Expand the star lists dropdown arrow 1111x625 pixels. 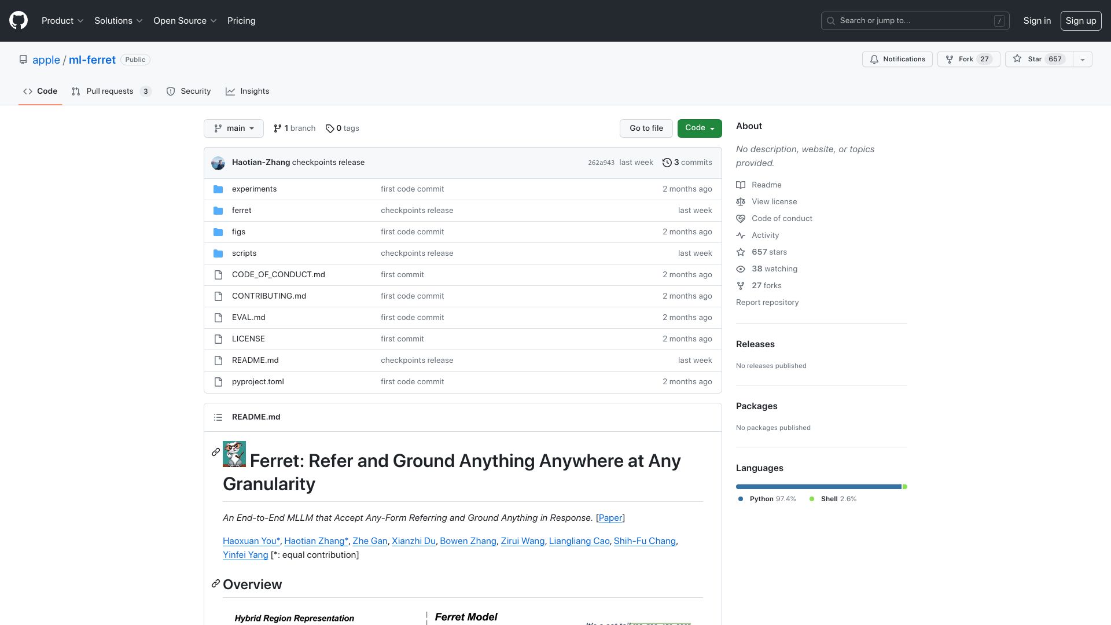(x=1083, y=60)
